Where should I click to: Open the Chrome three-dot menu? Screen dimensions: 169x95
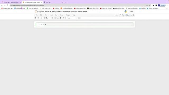pyautogui.click(x=167, y=5)
